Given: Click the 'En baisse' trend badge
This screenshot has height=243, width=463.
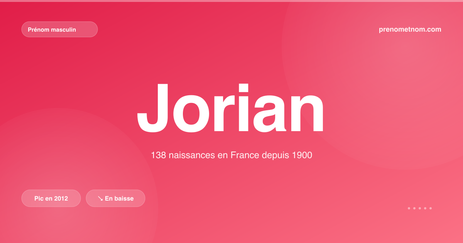Looking at the screenshot, I should point(115,198).
